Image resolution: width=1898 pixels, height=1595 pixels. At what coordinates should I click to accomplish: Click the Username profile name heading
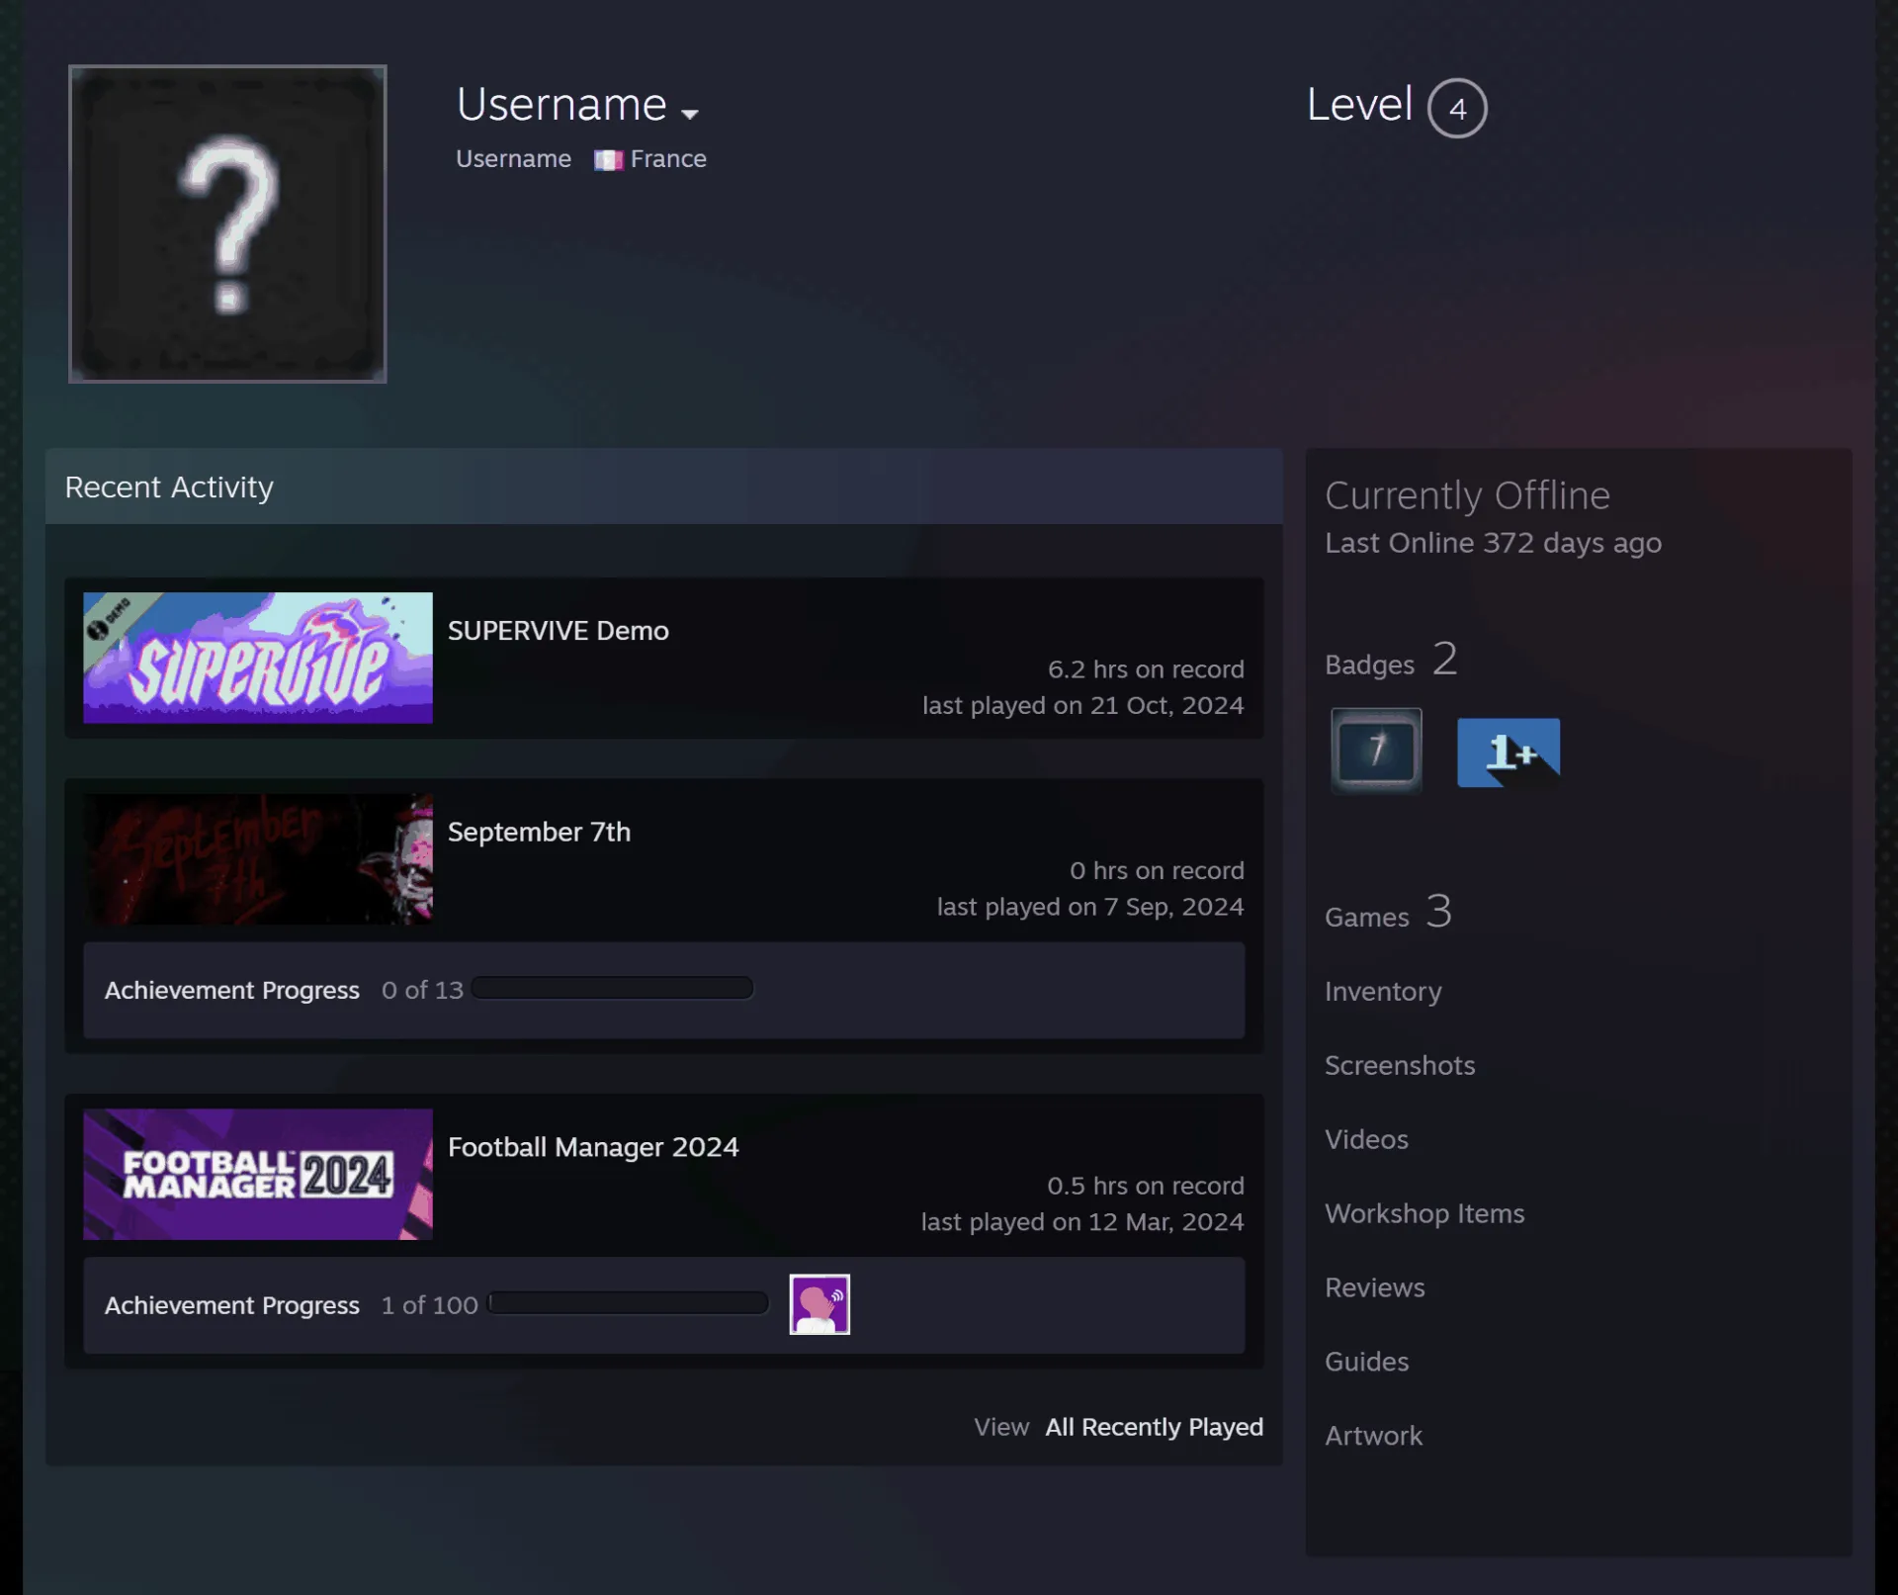561,104
